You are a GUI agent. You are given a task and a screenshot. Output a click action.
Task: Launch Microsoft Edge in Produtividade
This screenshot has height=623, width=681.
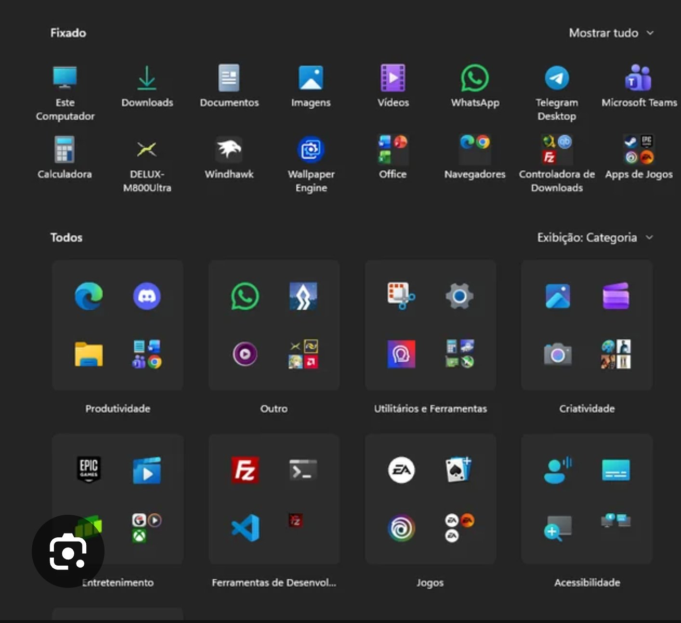pyautogui.click(x=89, y=296)
